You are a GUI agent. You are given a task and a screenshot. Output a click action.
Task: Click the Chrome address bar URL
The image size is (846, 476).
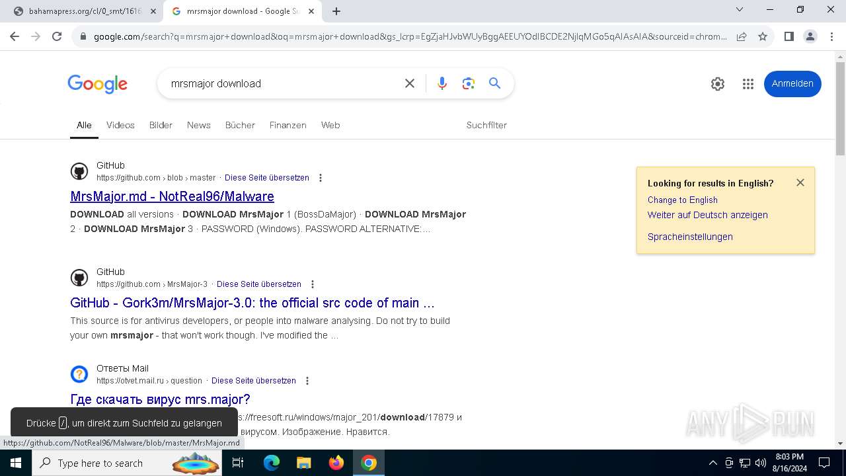410,36
